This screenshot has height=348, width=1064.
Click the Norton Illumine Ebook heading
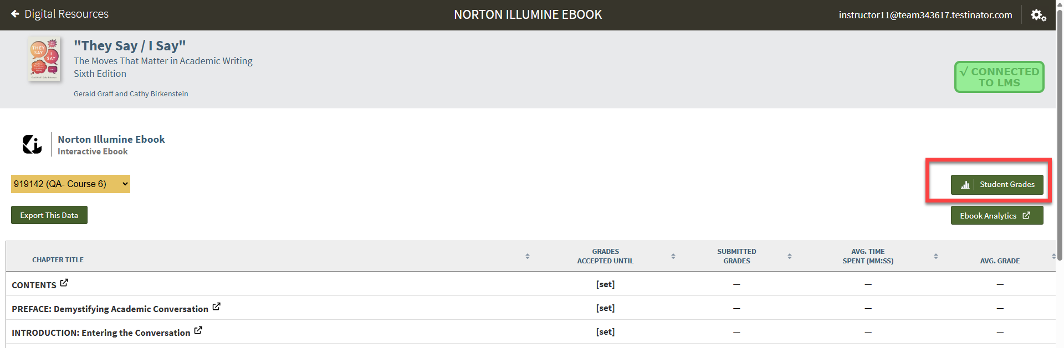(111, 139)
